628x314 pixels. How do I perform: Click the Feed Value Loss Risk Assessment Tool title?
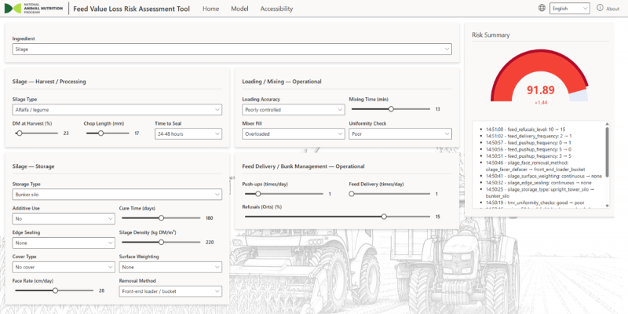[132, 9]
